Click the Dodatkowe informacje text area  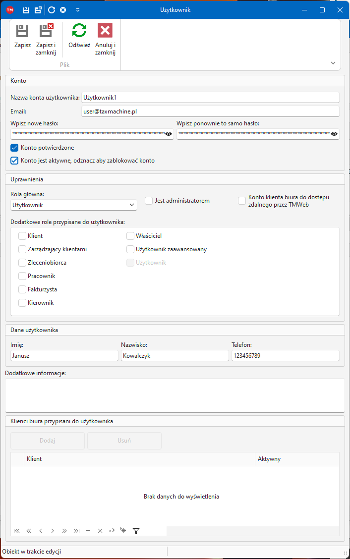click(x=175, y=395)
